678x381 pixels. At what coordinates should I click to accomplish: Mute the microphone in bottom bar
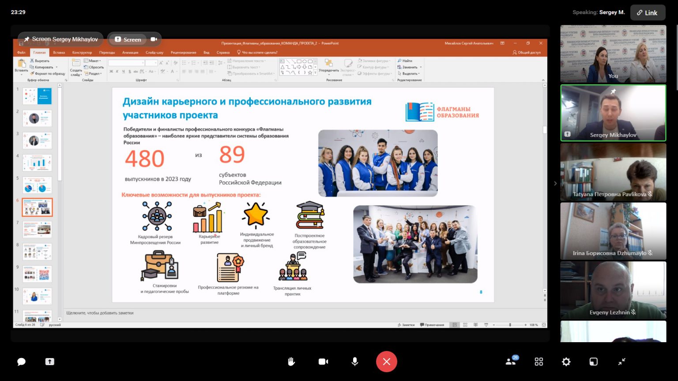(354, 362)
